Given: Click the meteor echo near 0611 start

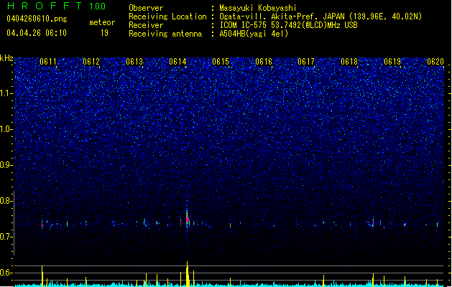Looking at the screenshot, I should (x=42, y=224).
